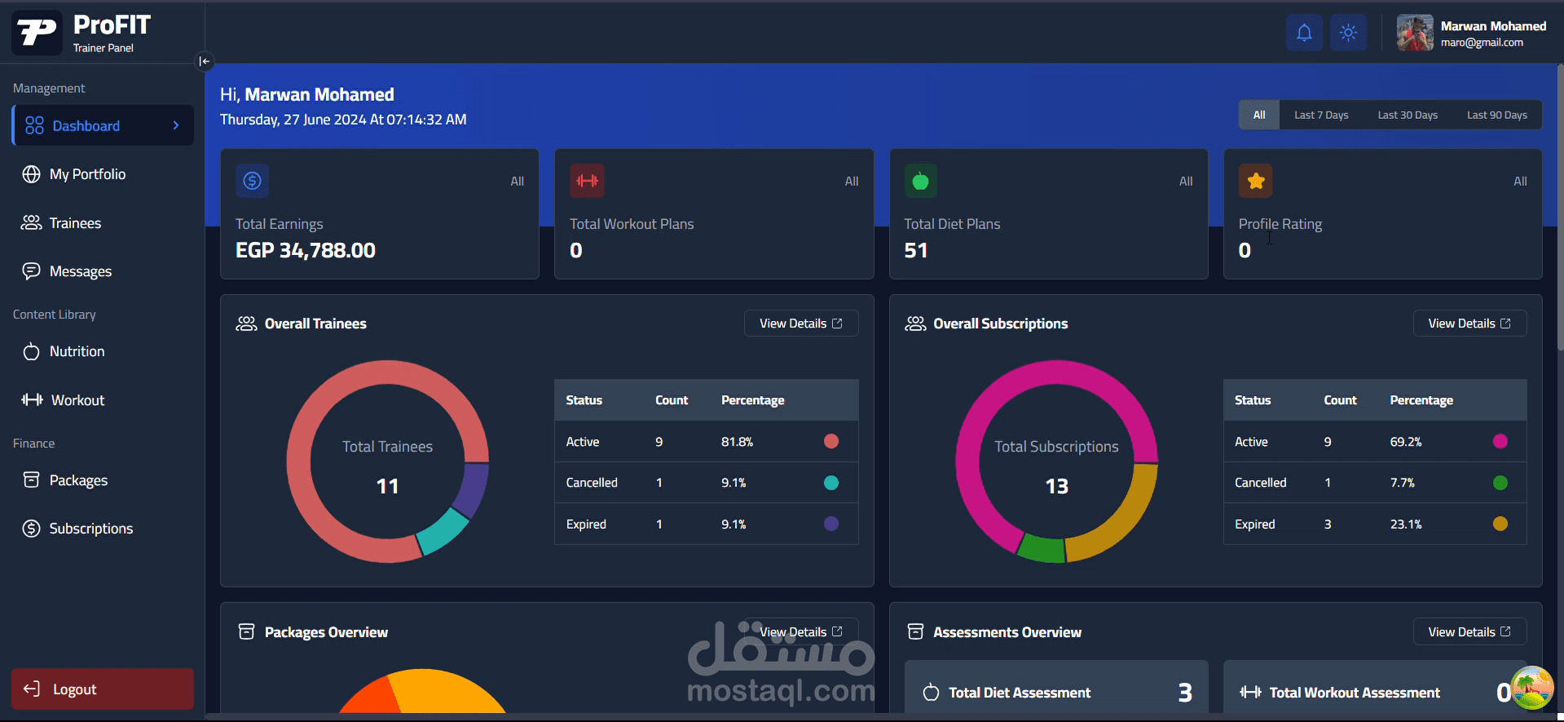
Task: Click the Assessments Overview box icon
Action: pyautogui.click(x=915, y=632)
